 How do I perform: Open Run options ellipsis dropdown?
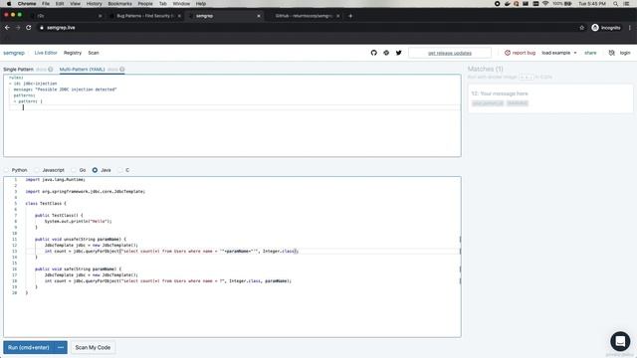61,347
